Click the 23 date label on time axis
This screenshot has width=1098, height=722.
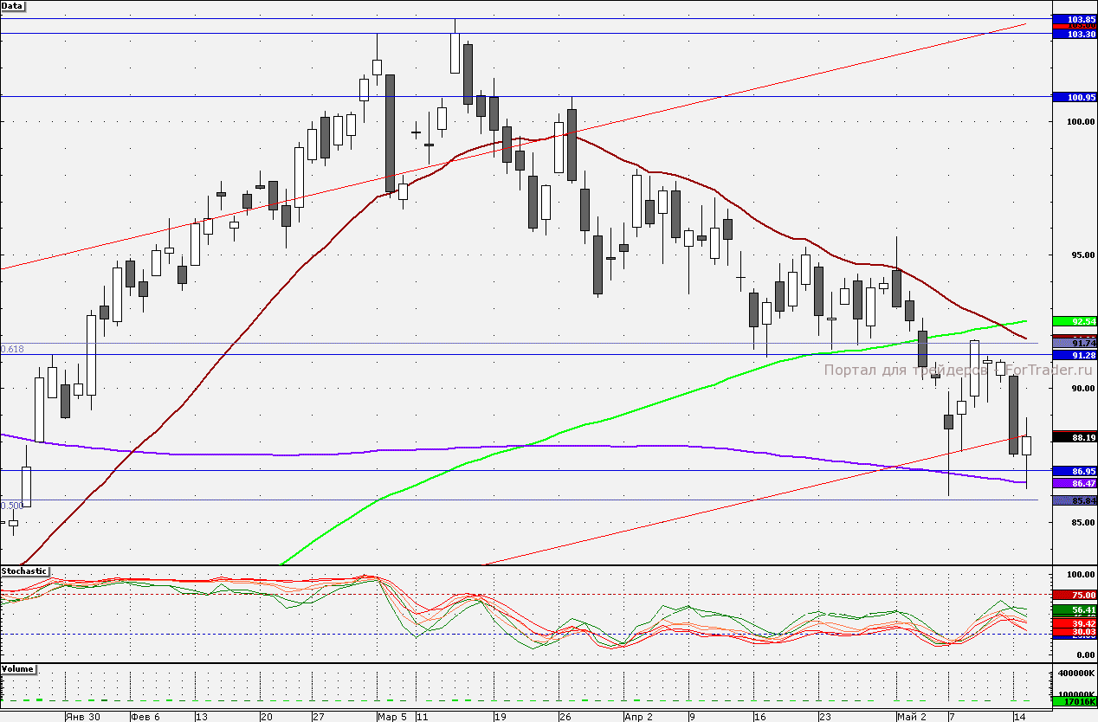tap(824, 717)
